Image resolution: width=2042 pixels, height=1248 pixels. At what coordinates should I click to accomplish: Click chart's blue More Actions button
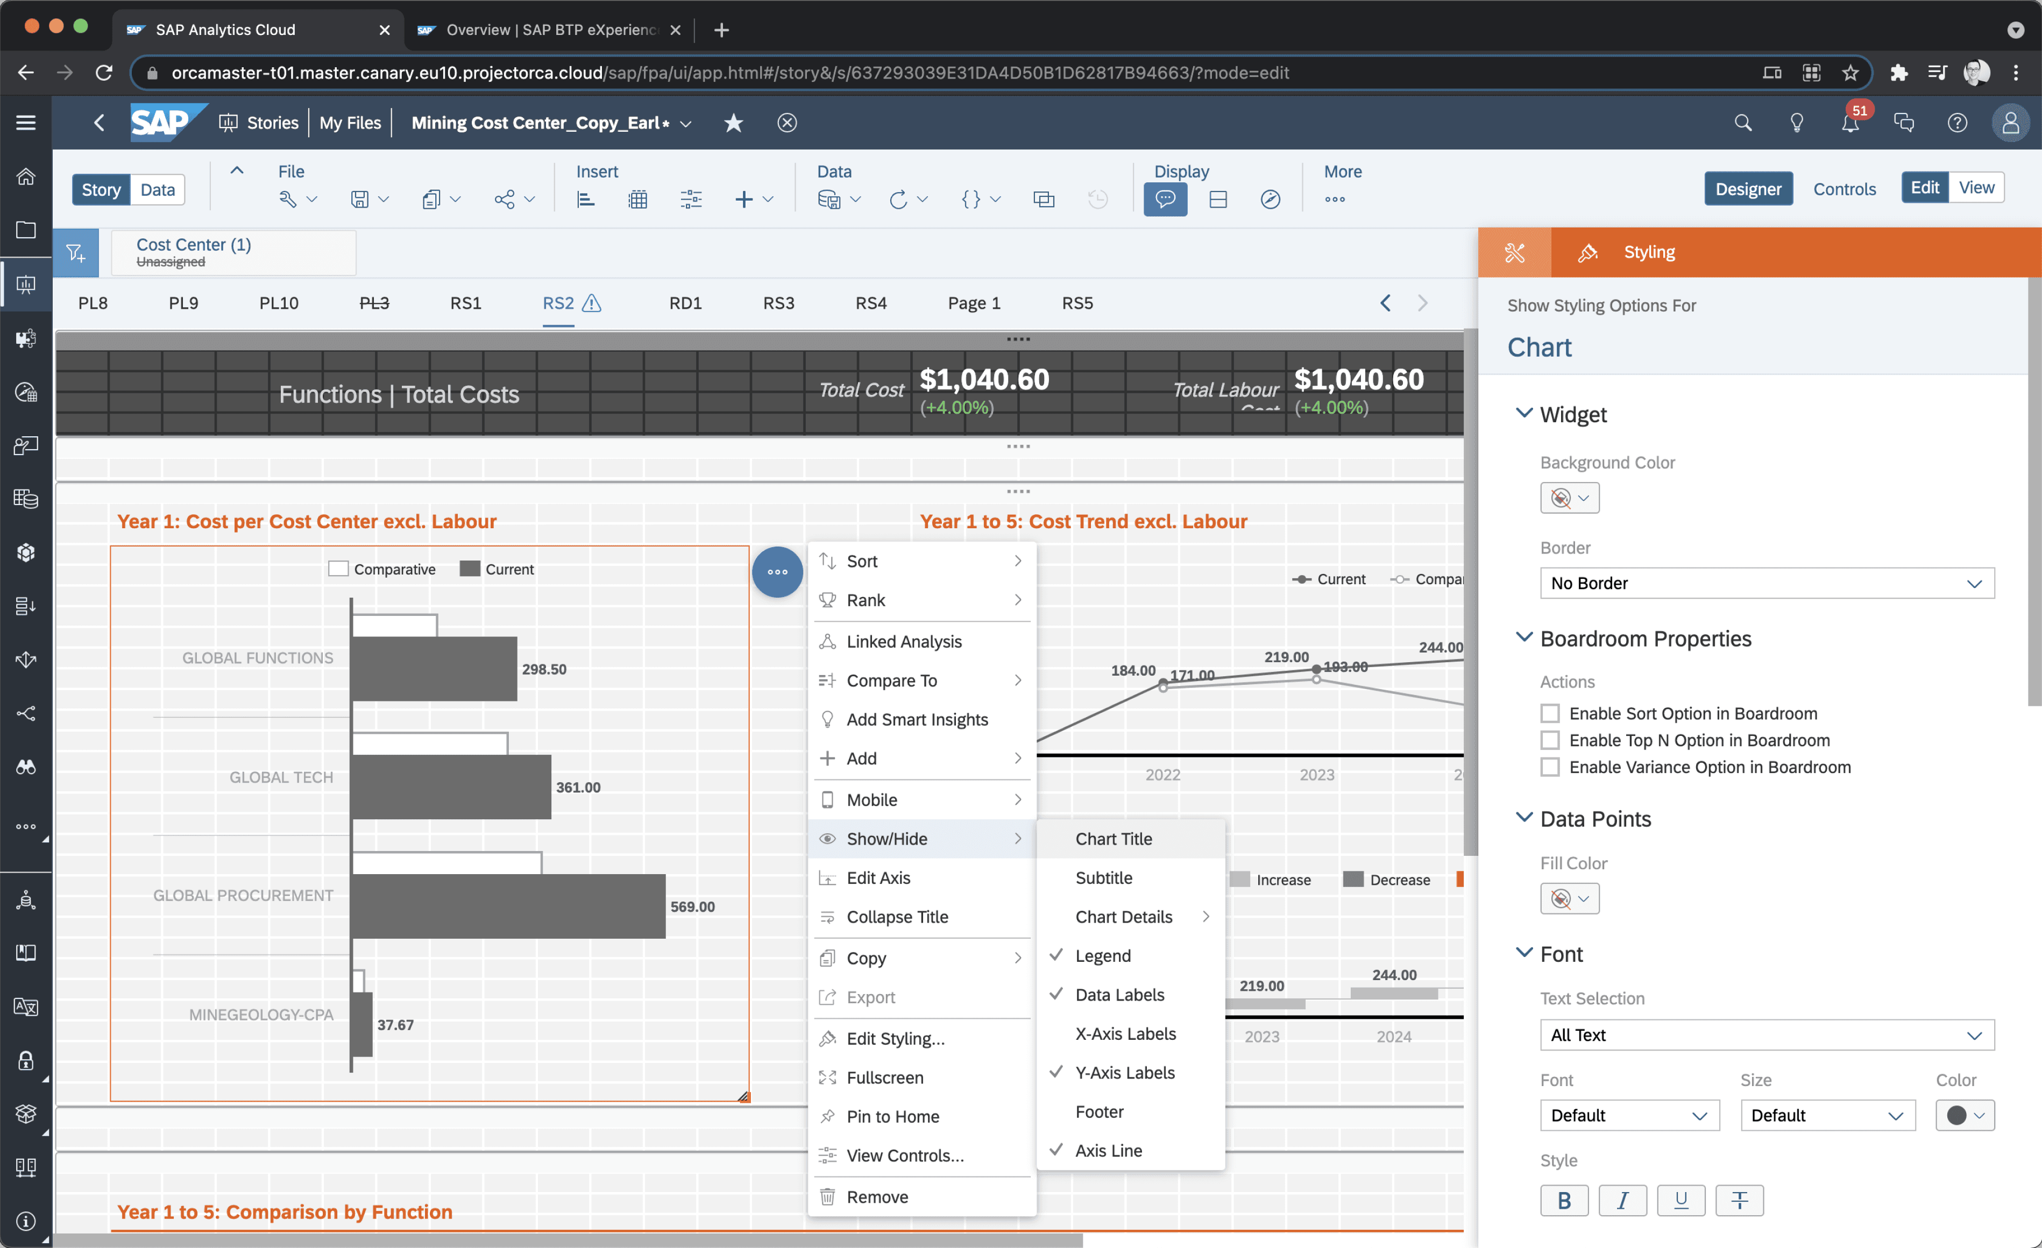[777, 572]
